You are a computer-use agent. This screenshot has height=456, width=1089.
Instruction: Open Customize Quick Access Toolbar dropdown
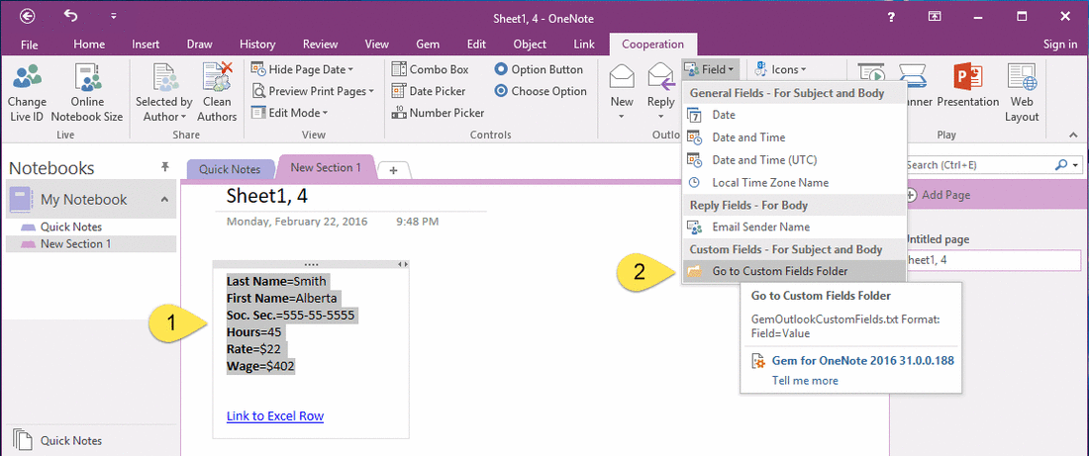pos(114,16)
